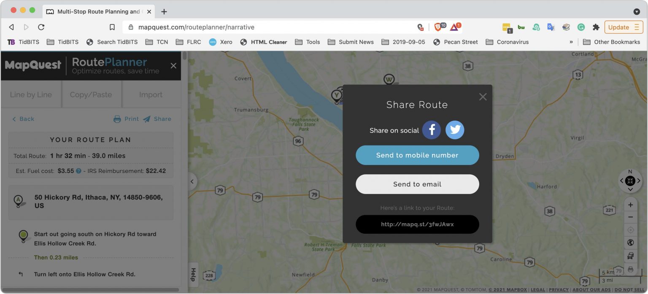
Task: Toggle satellite view with the globe control
Action: (x=630, y=243)
